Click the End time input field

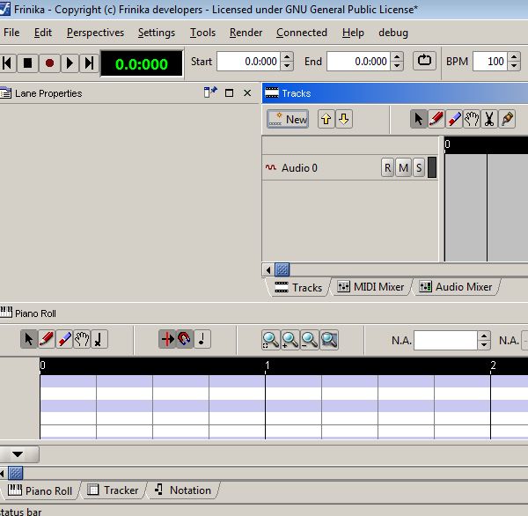coord(357,62)
